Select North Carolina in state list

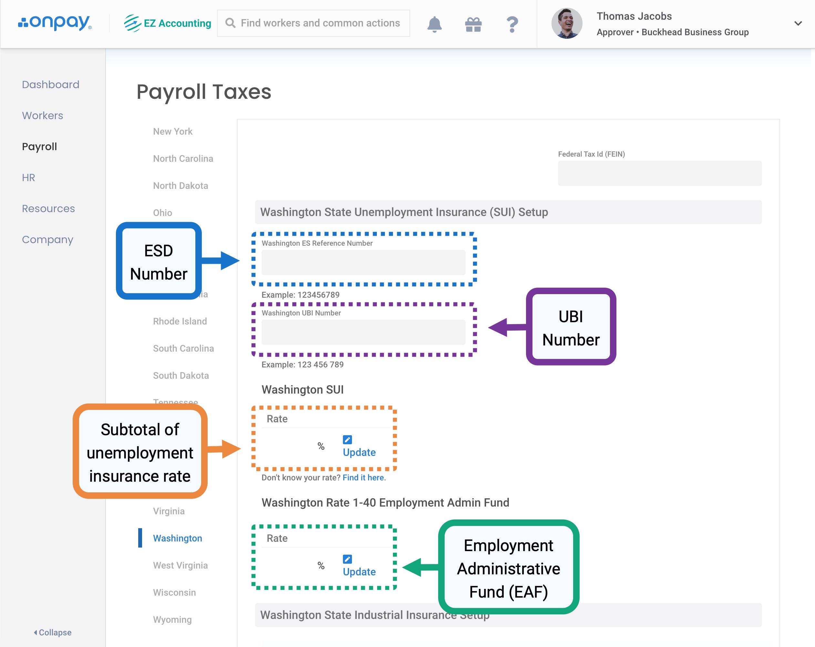click(183, 159)
